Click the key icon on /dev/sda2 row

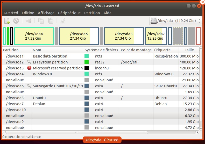pos(29,62)
